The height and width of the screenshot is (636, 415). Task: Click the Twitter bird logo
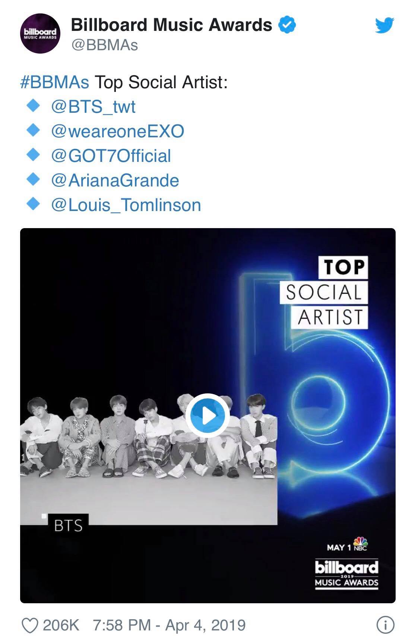[x=384, y=26]
